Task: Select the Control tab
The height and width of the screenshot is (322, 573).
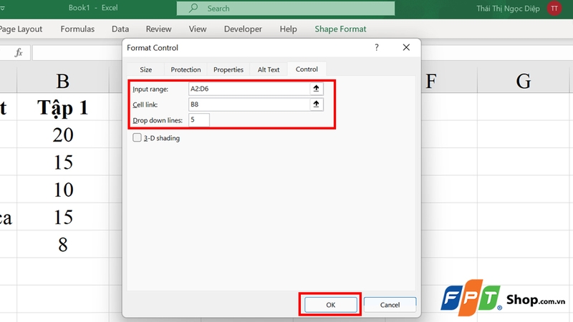Action: pyautogui.click(x=307, y=69)
